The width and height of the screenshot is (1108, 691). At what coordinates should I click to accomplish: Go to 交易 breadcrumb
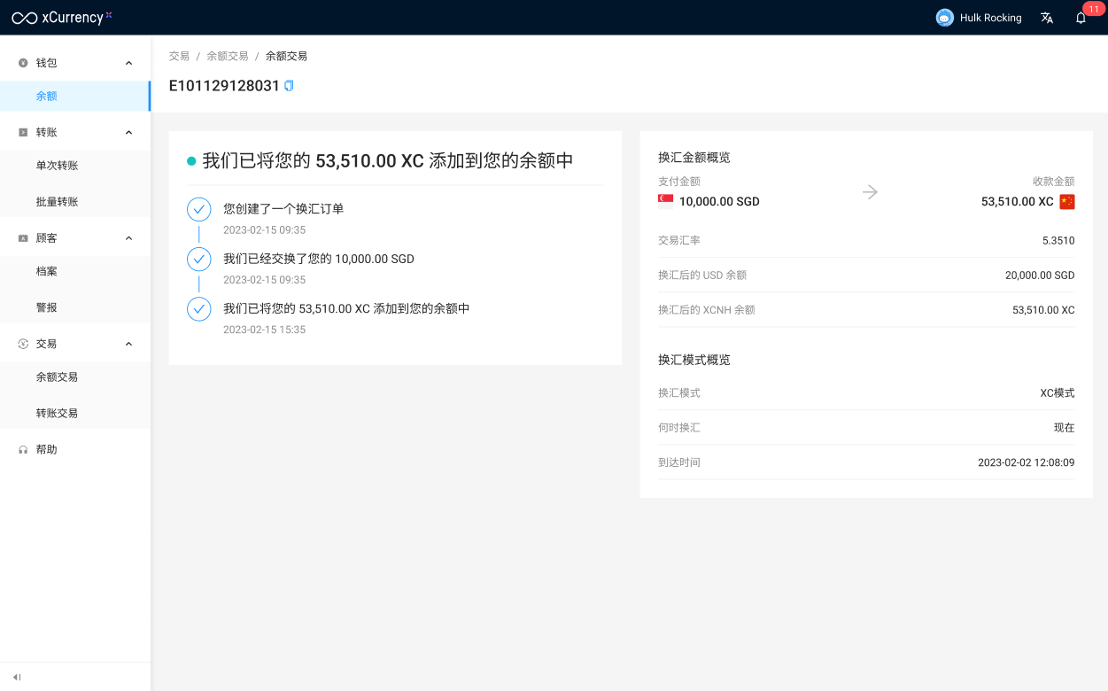pos(179,56)
